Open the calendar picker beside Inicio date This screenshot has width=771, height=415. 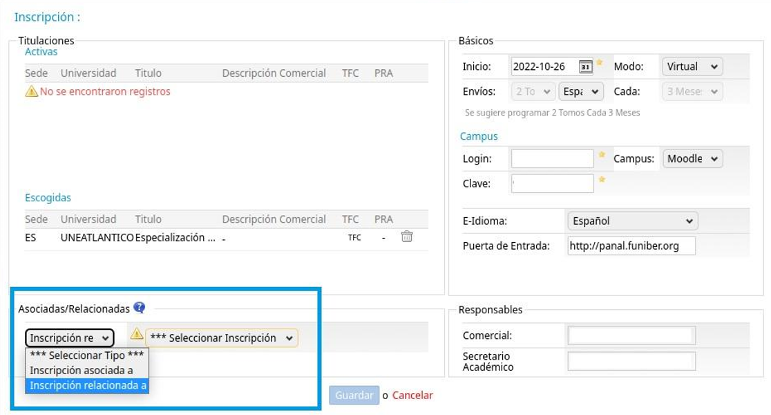585,67
